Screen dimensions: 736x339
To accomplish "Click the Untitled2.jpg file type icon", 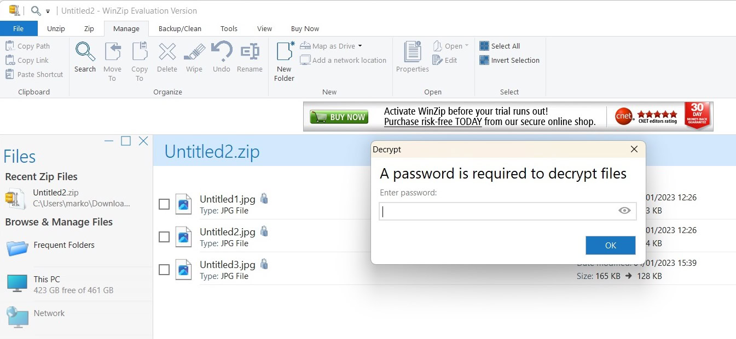I will click(183, 236).
